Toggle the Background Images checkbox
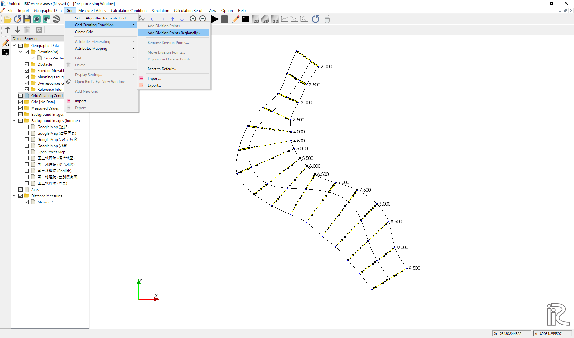Screen dimensions: 574x338 [x=21, y=115]
